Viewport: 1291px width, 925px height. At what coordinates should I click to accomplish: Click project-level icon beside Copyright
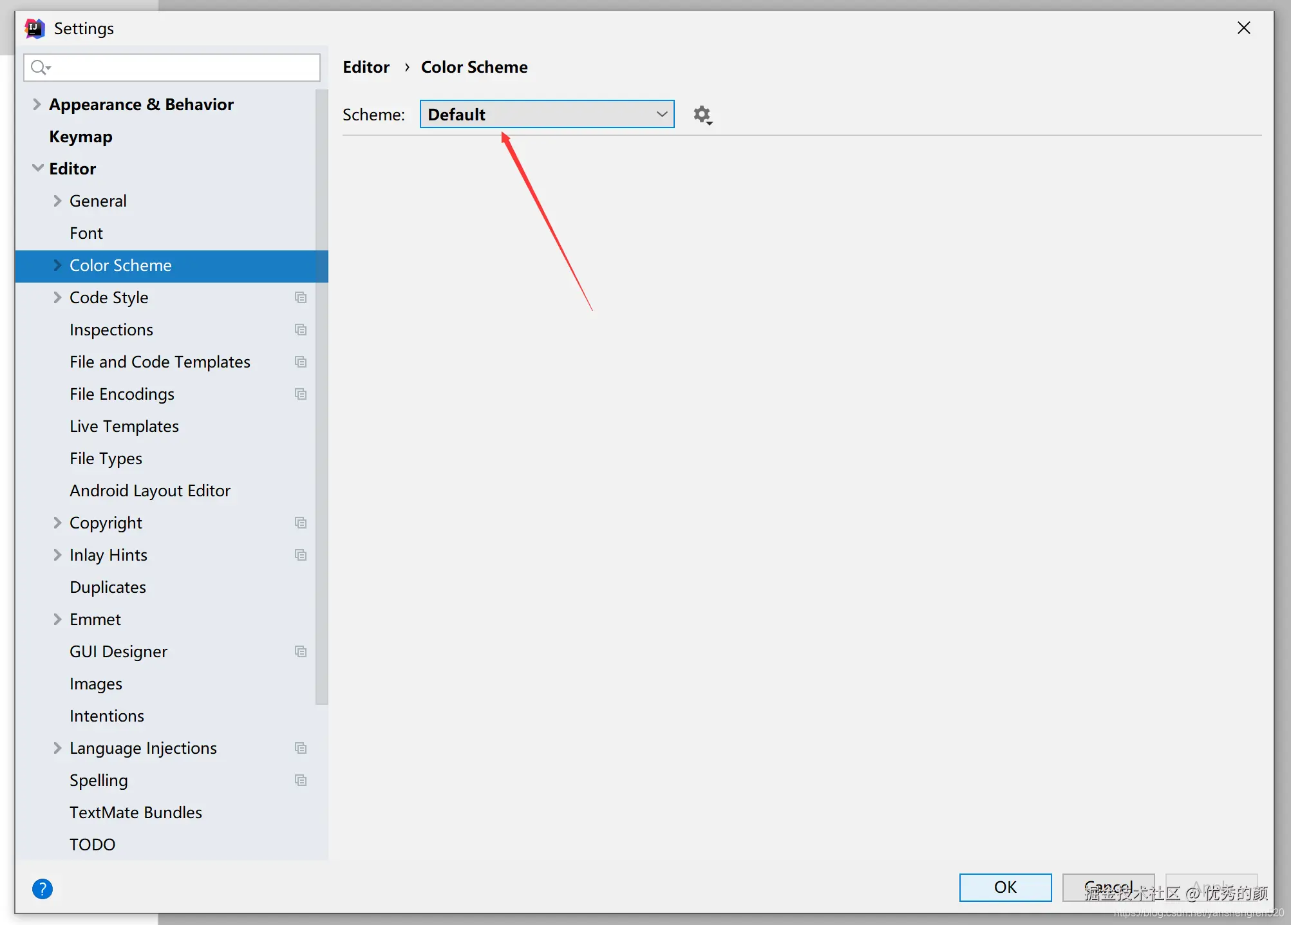point(301,523)
